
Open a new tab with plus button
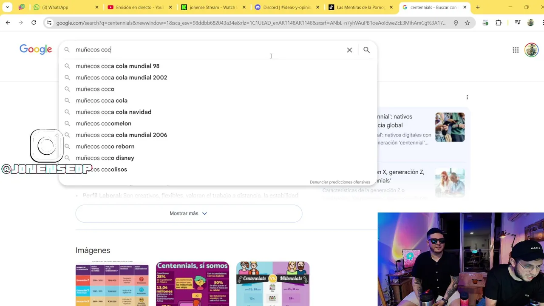point(478,7)
